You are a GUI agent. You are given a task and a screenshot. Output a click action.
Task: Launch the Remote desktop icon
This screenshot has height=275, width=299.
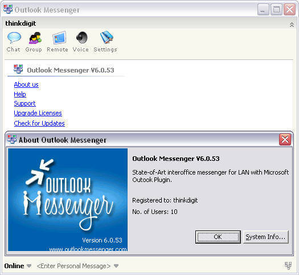pyautogui.click(x=59, y=38)
